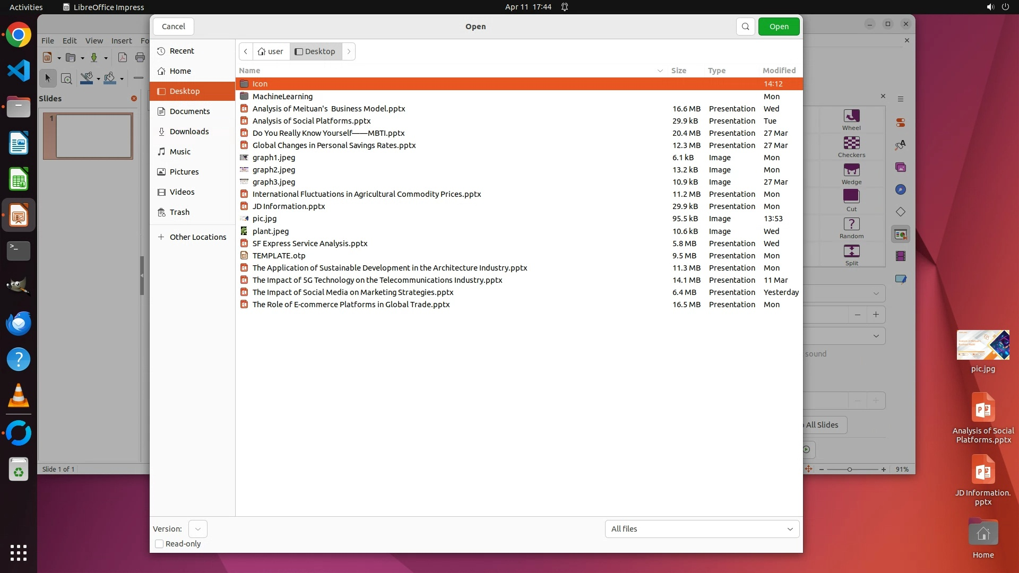The height and width of the screenshot is (573, 1019).
Task: Choose the Random transition icon
Action: pyautogui.click(x=851, y=224)
